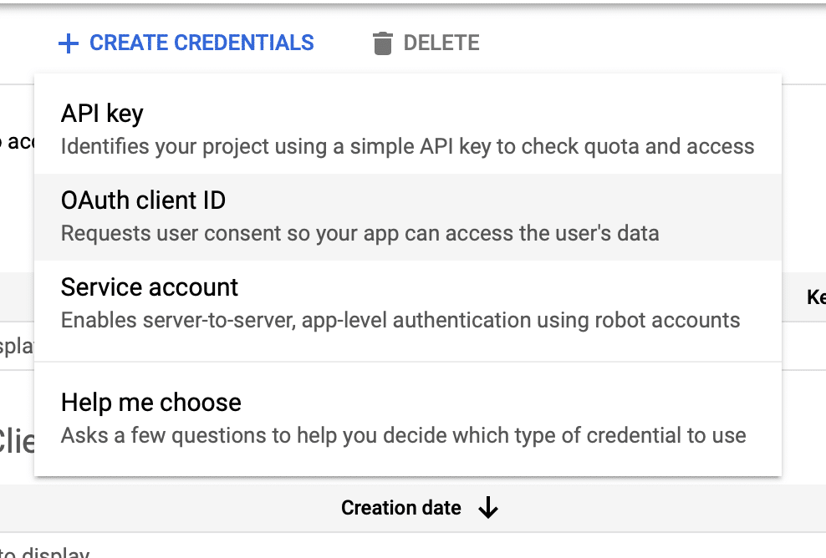Click the plus icon beside Create Credentials
826x558 pixels.
69,43
